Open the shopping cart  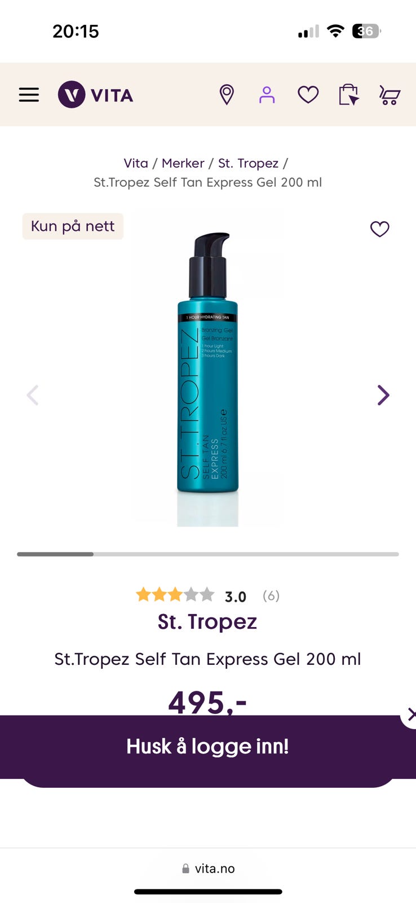coord(390,95)
